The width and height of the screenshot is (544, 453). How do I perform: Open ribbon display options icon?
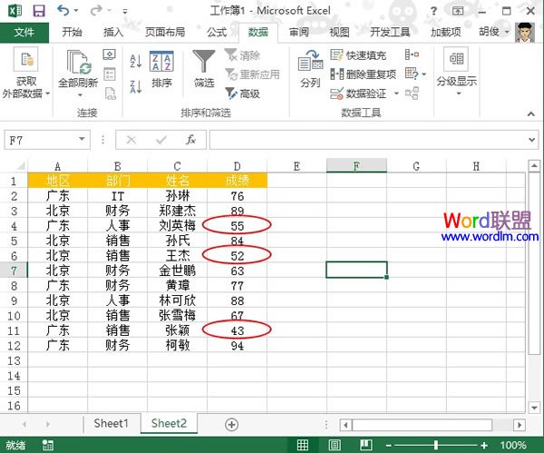click(x=458, y=11)
